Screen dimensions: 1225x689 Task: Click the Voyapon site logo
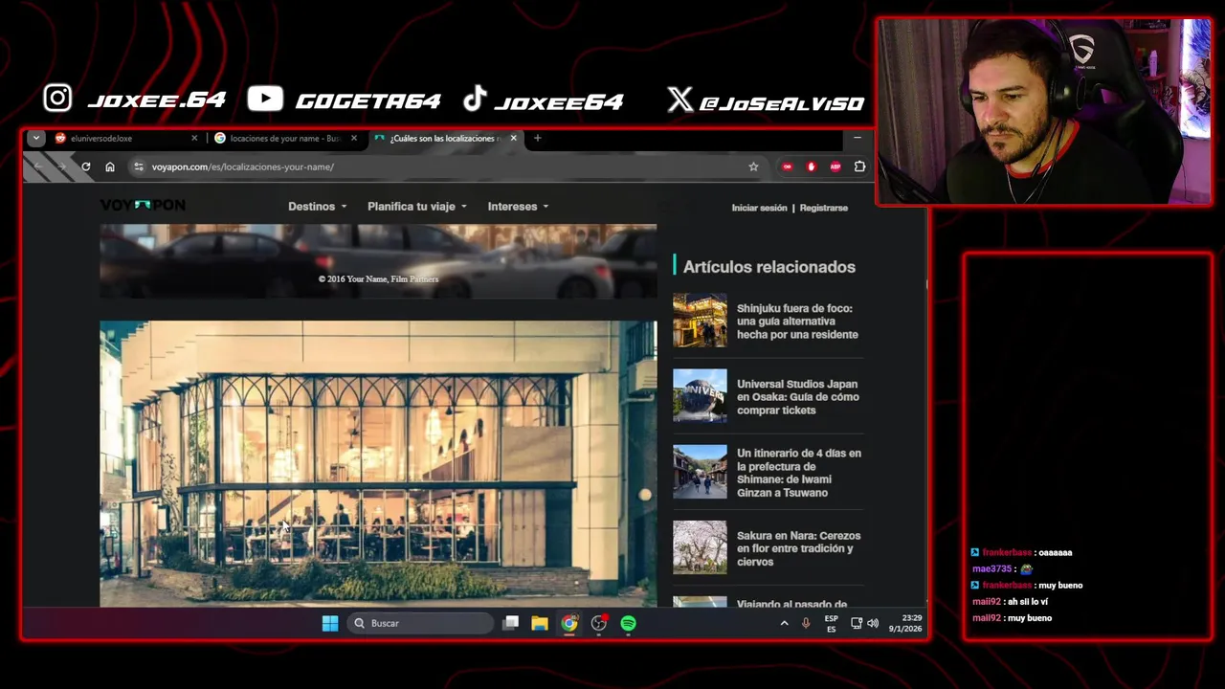143,205
